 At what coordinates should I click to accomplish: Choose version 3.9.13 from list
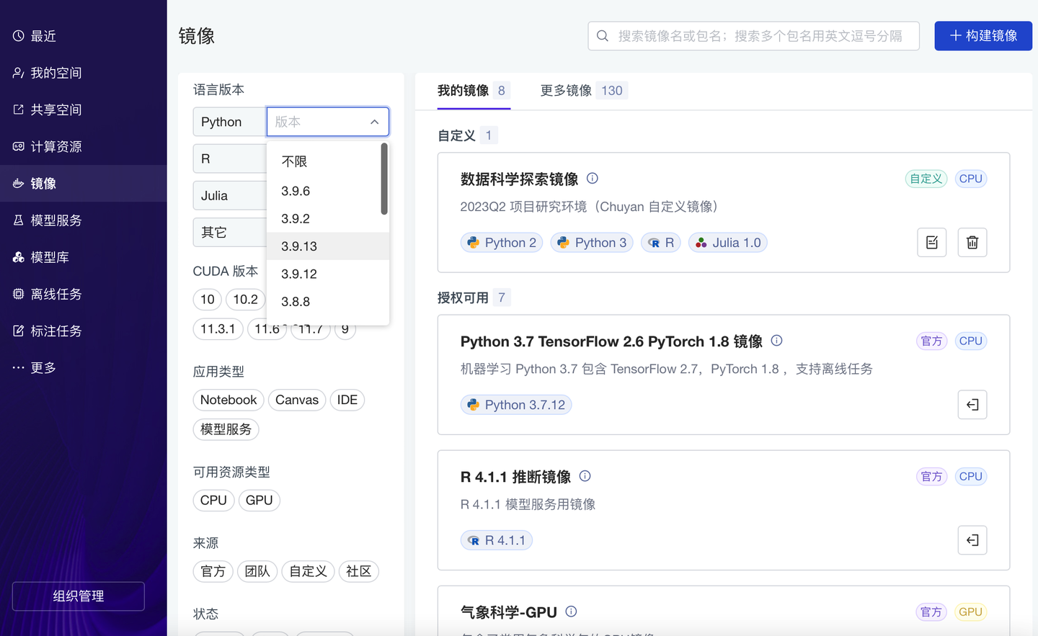point(328,246)
